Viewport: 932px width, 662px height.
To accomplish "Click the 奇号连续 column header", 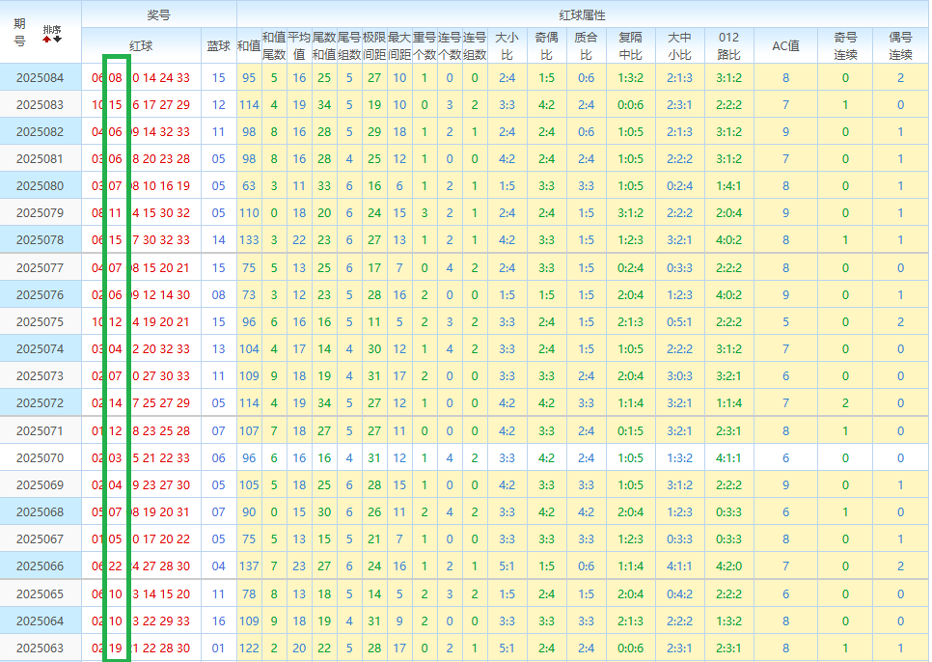I will (845, 45).
